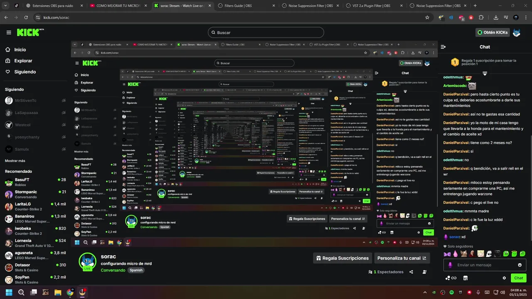Open Chrome tab search dropdown

pyautogui.click(x=5, y=6)
